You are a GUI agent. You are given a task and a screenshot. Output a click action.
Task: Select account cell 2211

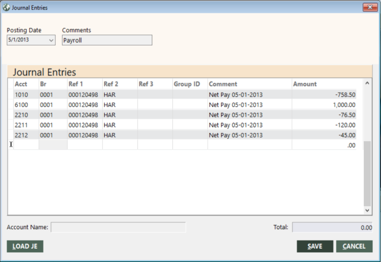pos(26,125)
